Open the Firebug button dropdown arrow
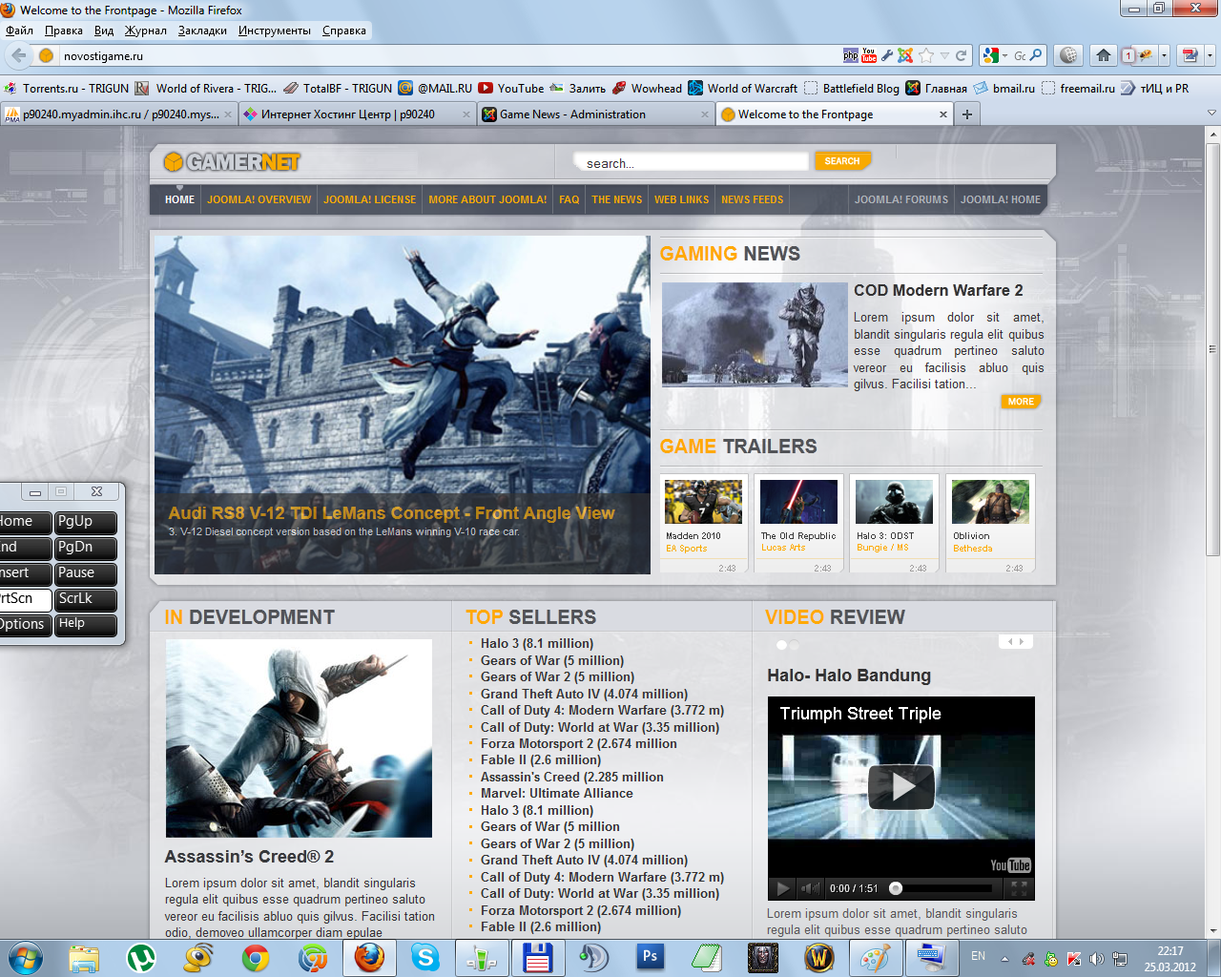This screenshot has width=1221, height=977. pyautogui.click(x=1164, y=55)
